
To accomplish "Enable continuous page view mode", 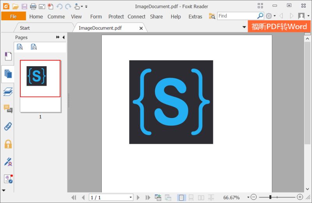I will click(191, 198).
